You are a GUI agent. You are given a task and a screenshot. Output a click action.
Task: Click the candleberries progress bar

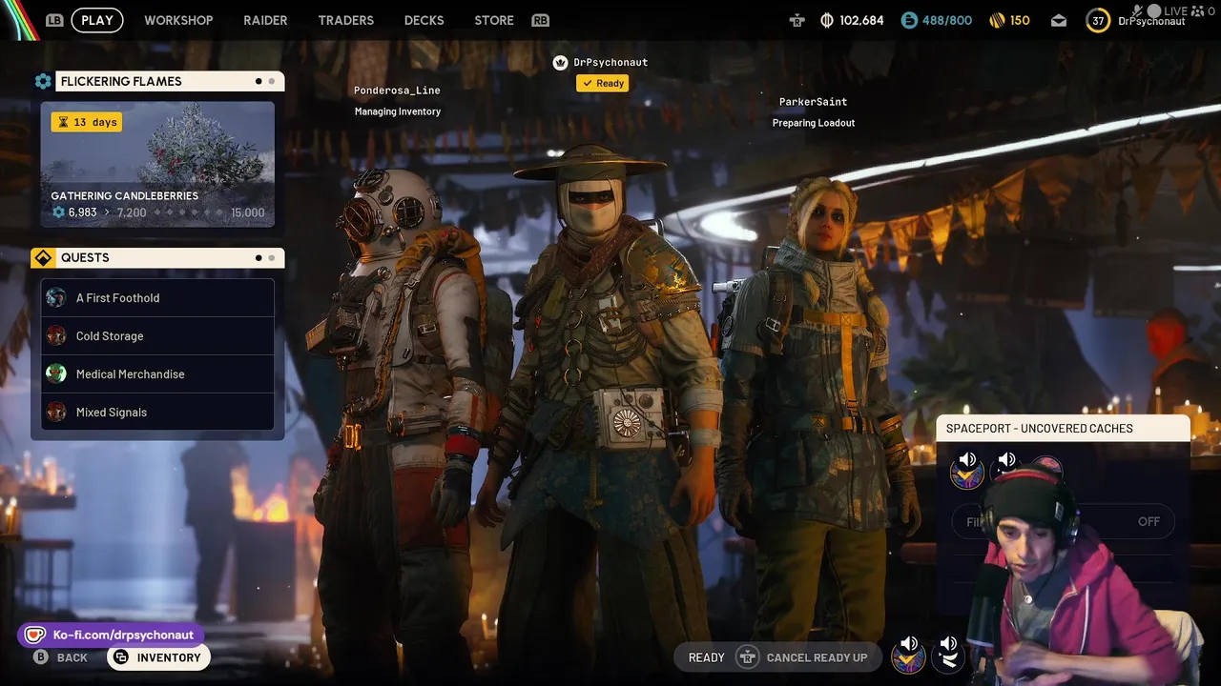pos(188,212)
